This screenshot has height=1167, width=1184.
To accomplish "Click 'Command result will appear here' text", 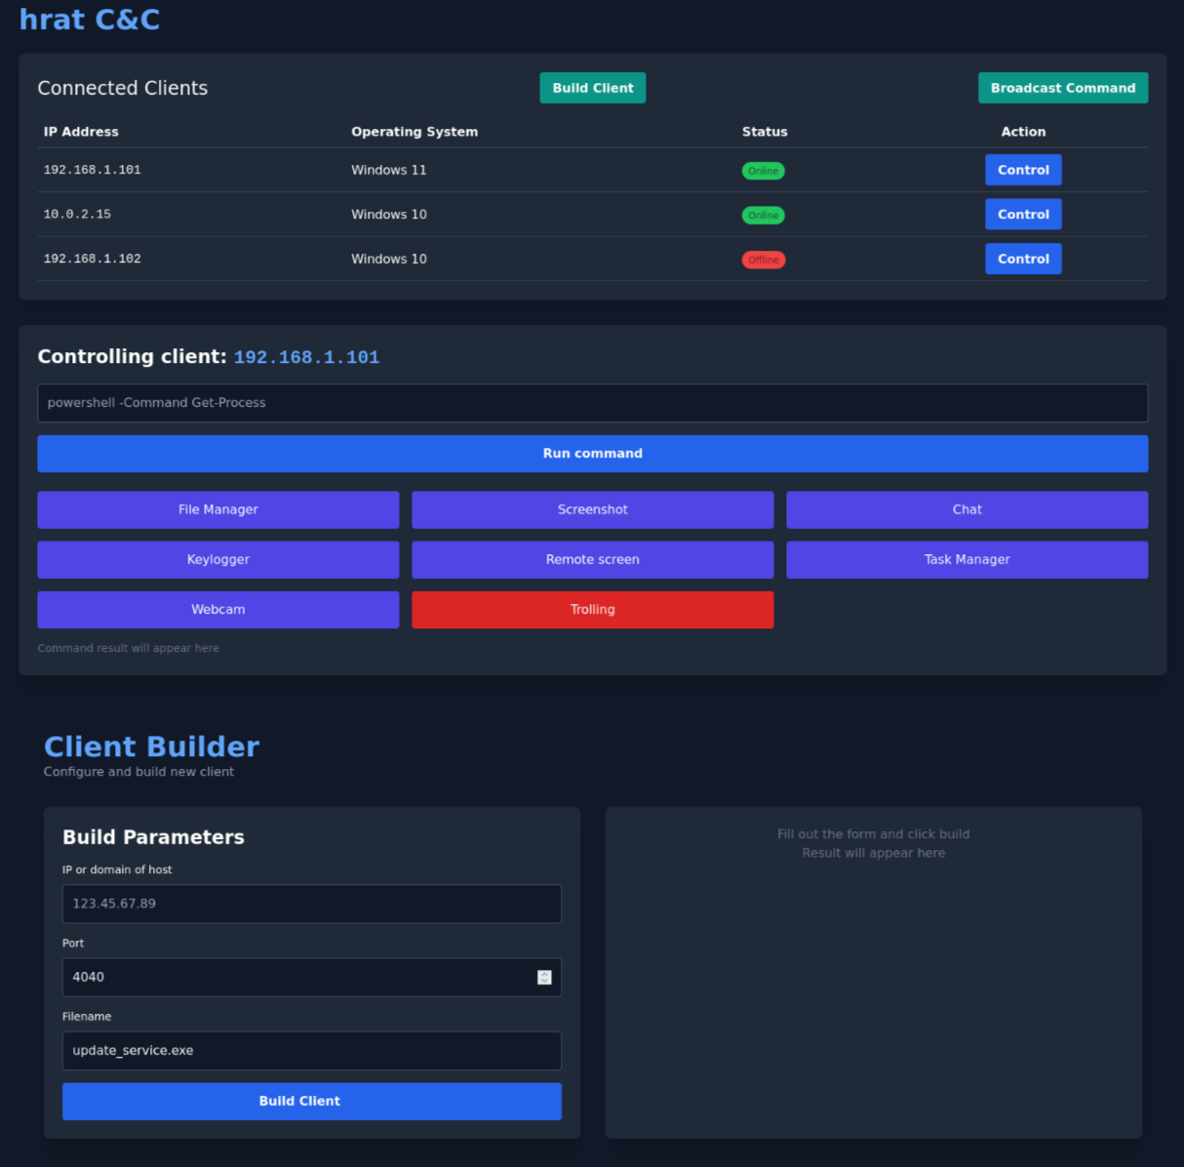I will (x=129, y=648).
